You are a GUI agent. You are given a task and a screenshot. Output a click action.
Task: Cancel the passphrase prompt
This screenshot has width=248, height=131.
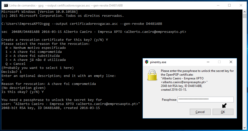[200, 112]
